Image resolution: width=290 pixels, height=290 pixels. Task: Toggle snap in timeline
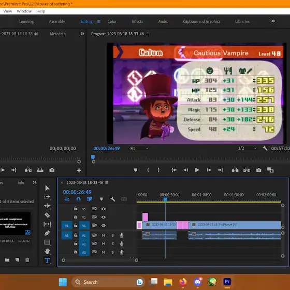point(78,199)
